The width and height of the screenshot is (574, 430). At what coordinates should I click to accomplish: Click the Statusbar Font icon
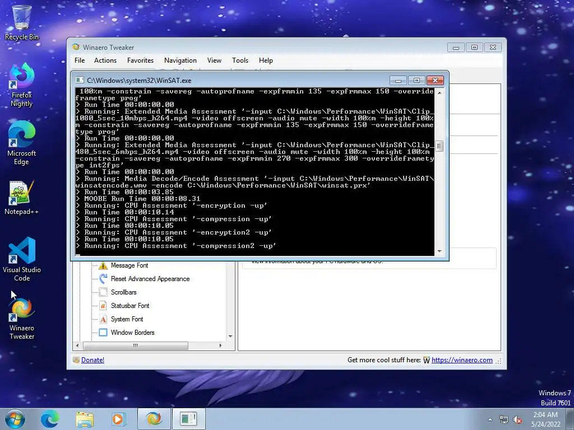pos(103,306)
